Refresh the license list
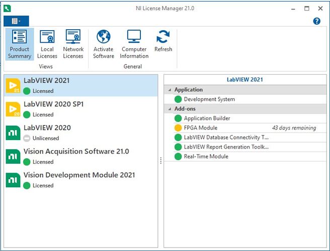The width and height of the screenshot is (330, 251). click(163, 41)
